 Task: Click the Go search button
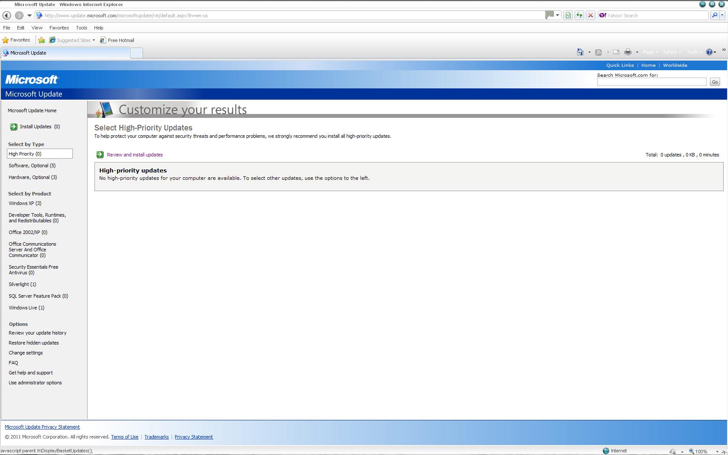coord(715,82)
